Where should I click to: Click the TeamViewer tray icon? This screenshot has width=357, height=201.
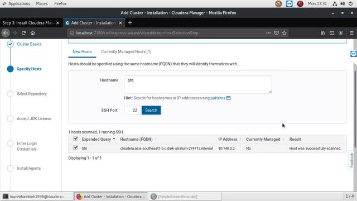pyautogui.click(x=289, y=4)
